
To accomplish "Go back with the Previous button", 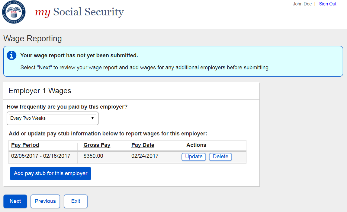I will tap(45, 201).
